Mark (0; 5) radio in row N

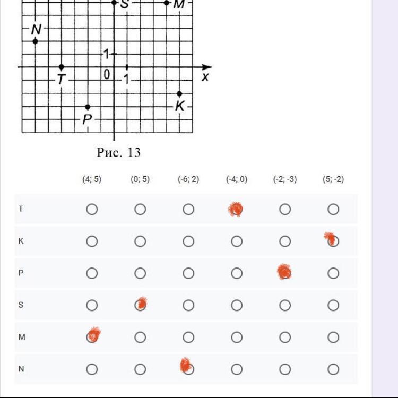[140, 369]
